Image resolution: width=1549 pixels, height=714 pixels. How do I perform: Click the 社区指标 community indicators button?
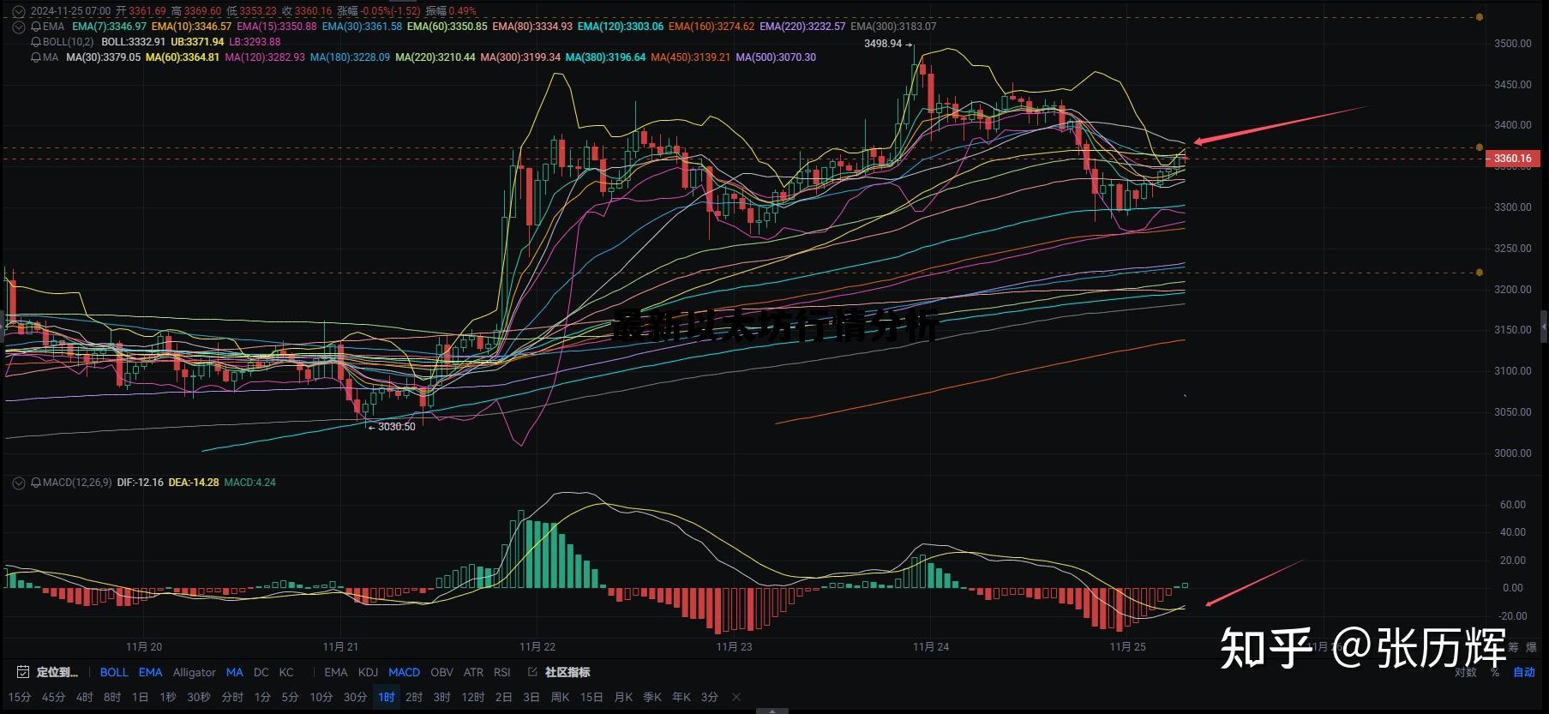567,672
